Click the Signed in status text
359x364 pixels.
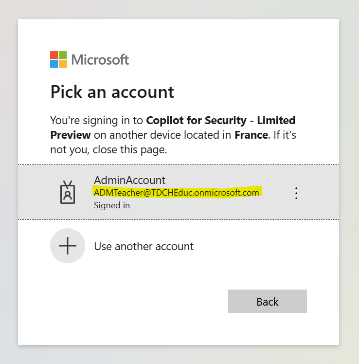[x=112, y=205]
